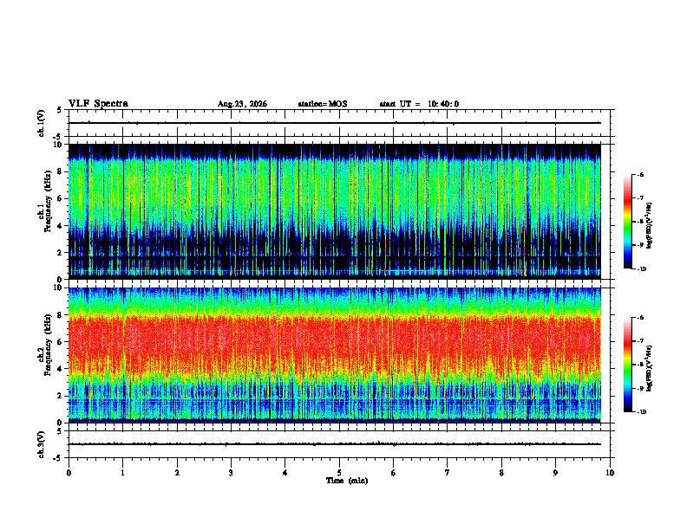Click the 0 minute tick on time axis
Viewport: 687px width, 530px height.
coord(69,473)
